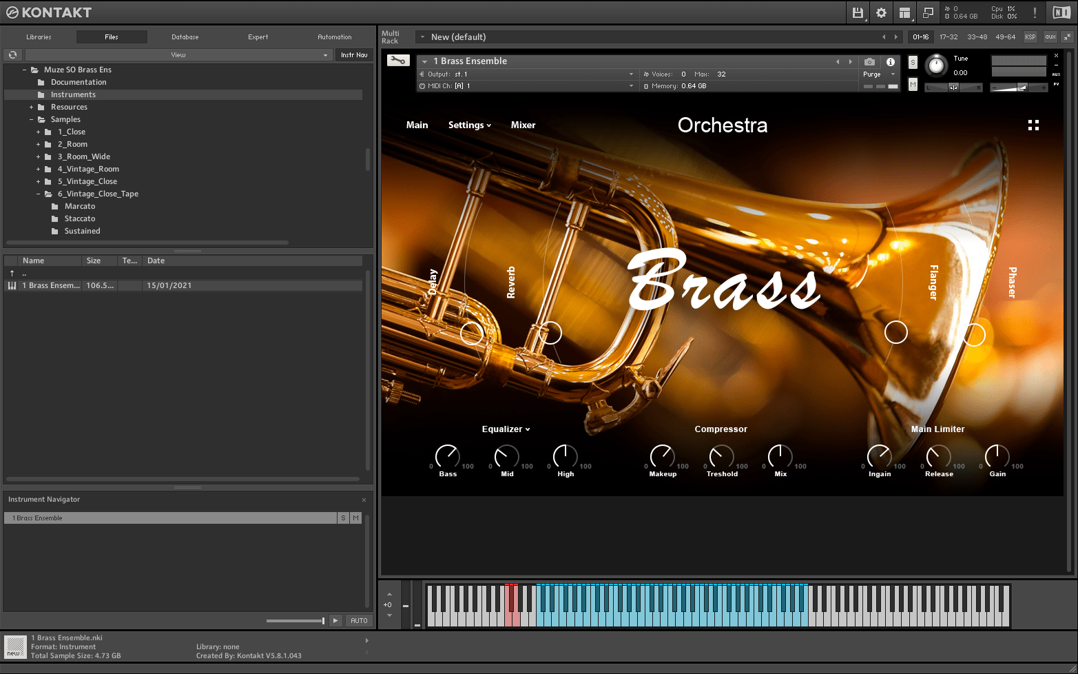1078x674 pixels.
Task: Open the save files menu icon
Action: (x=858, y=12)
